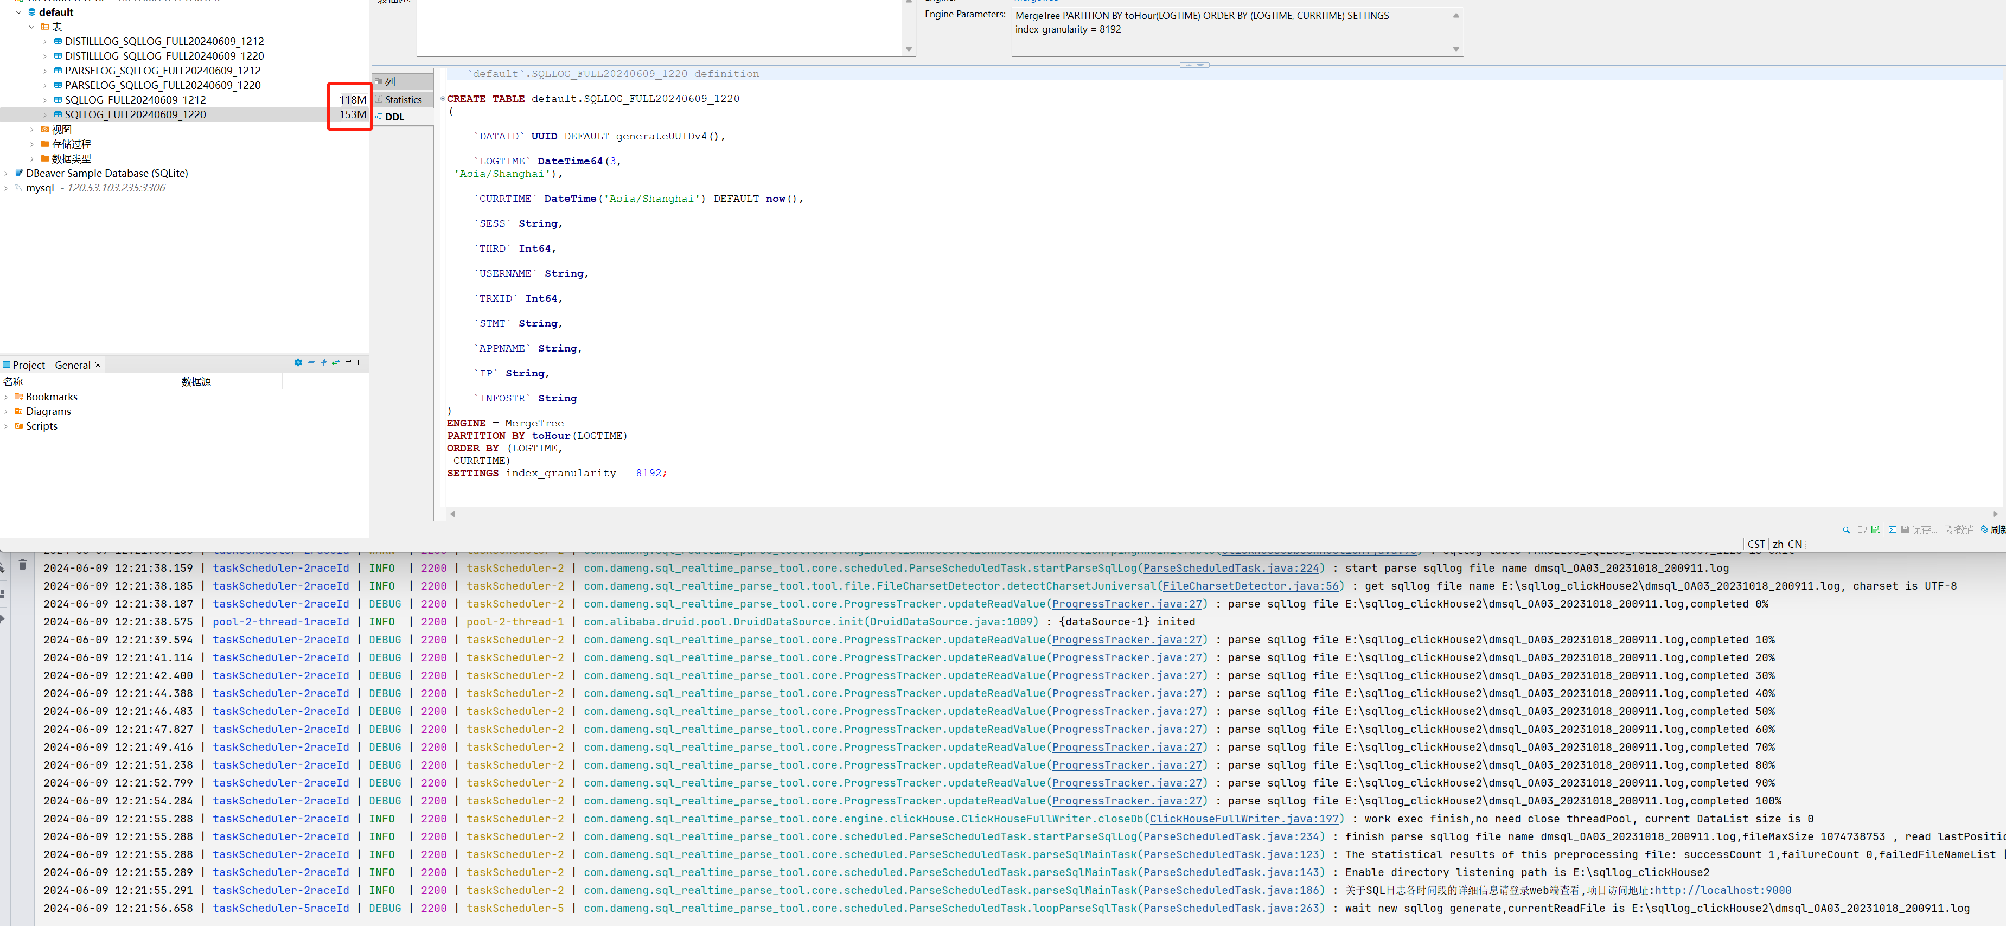The height and width of the screenshot is (926, 2006).
Task: Click the refresh icon at bottom right
Action: coord(1983,529)
